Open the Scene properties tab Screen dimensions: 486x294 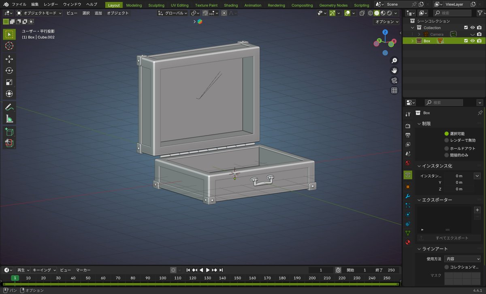click(408, 153)
